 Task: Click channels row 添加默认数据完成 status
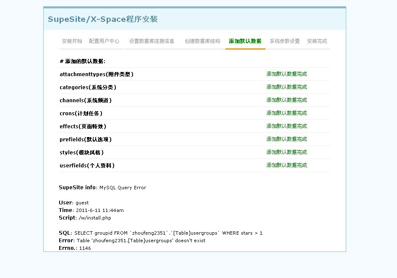point(287,100)
